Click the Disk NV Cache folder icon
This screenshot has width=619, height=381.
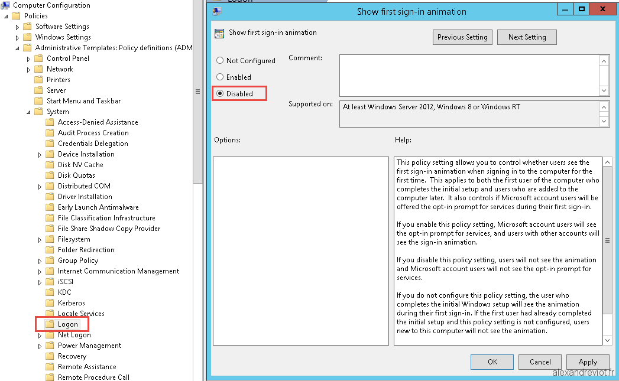tap(51, 164)
